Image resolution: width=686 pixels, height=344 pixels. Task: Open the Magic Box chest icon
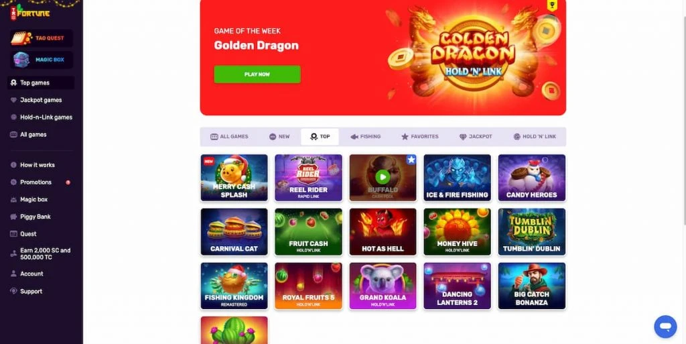[21, 60]
